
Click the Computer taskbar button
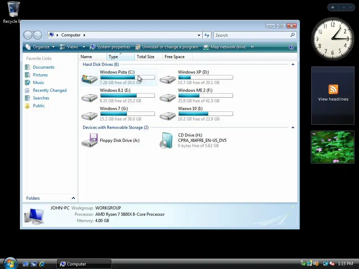[84, 264]
